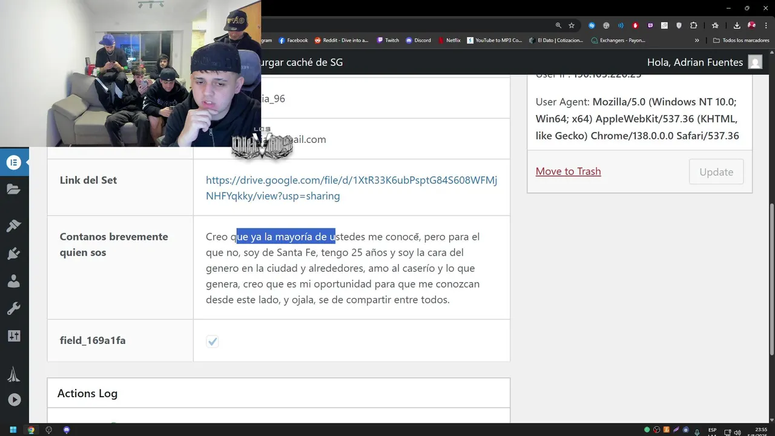Screen dimensions: 775x436
Task: Toggle the field_169a1fa checkbox
Action: [212, 342]
